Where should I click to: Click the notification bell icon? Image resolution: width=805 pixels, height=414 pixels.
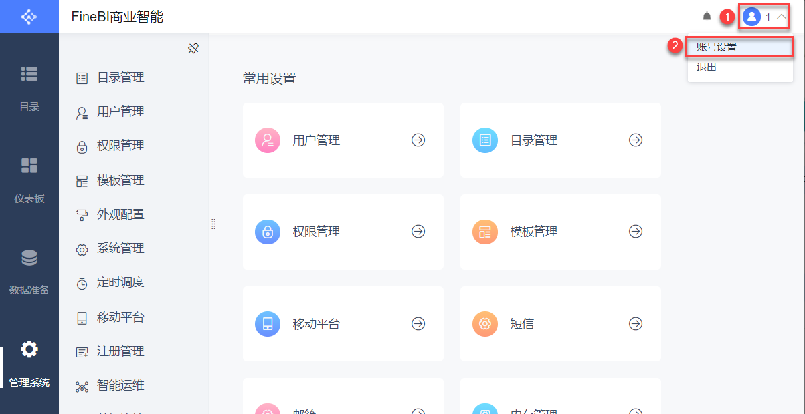[x=707, y=17]
